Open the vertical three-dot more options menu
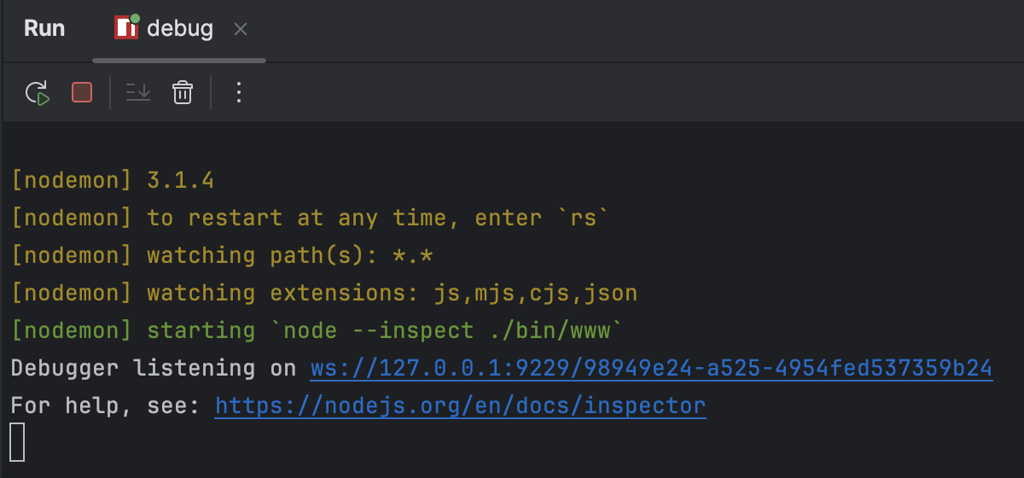Image resolution: width=1024 pixels, height=478 pixels. click(x=239, y=92)
